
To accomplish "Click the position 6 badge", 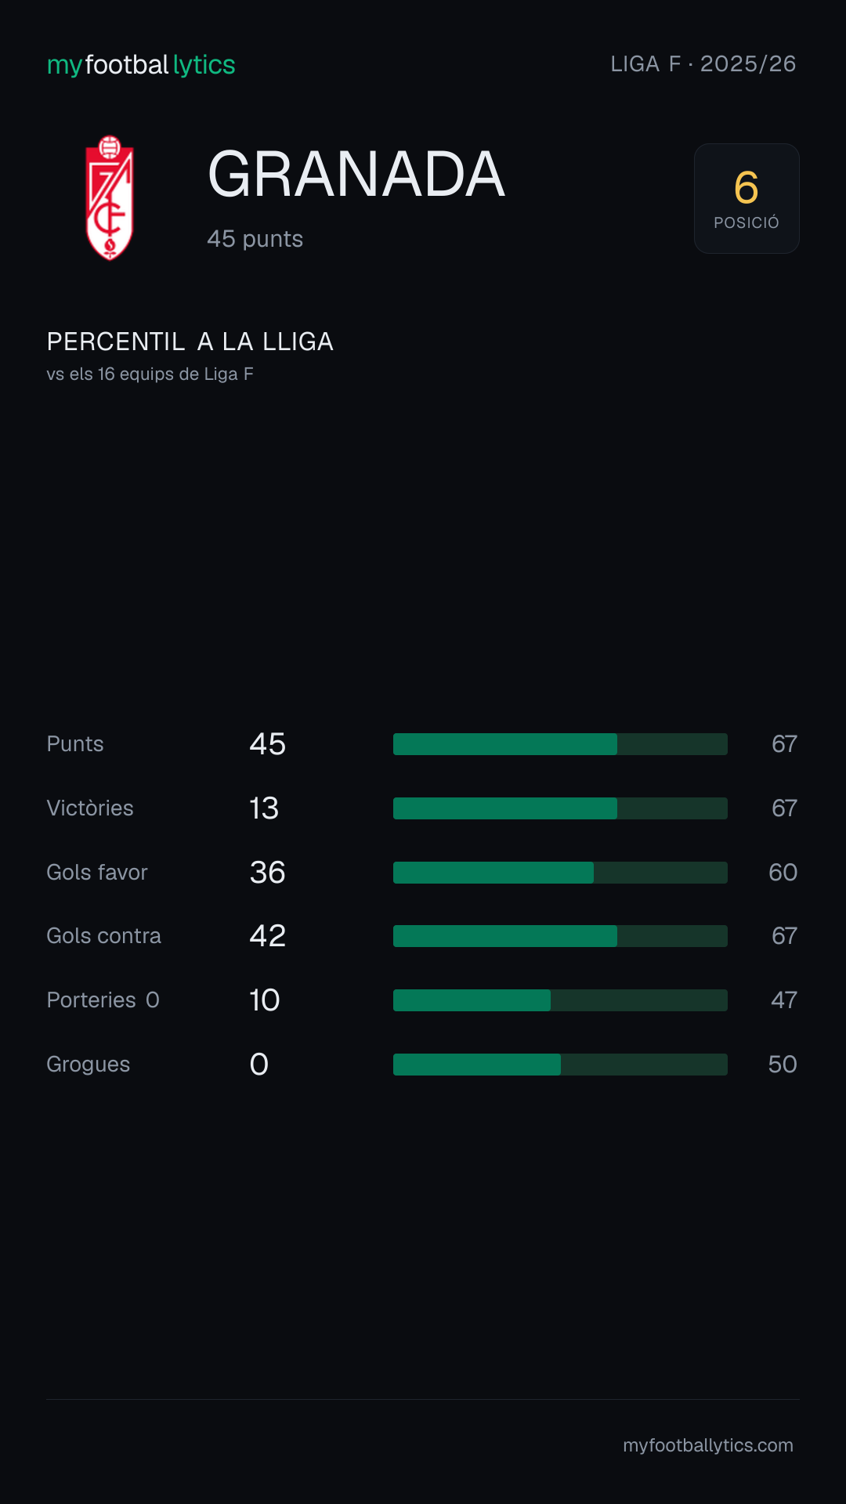I will pos(747,198).
